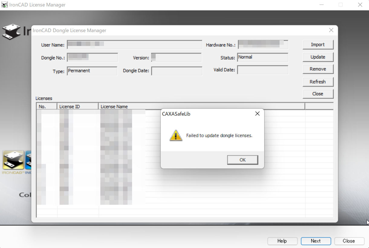The width and height of the screenshot is (369, 248).
Task: Click the Update button
Action: [x=318, y=57]
